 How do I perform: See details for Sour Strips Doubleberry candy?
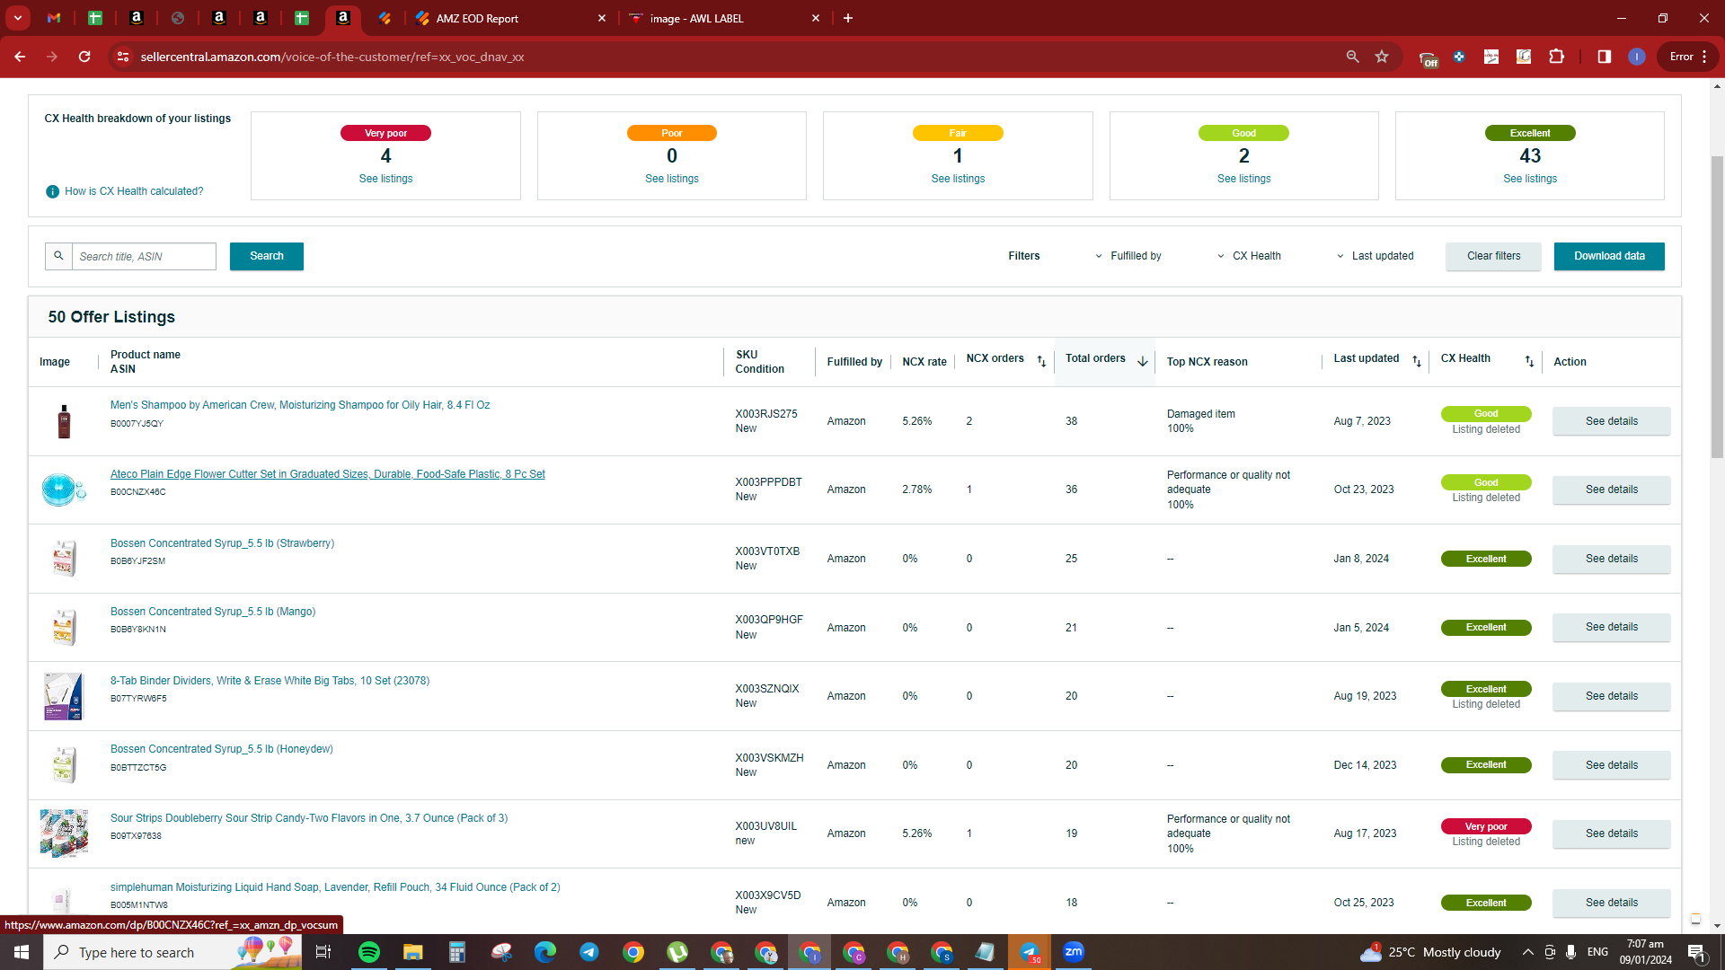click(x=1612, y=833)
